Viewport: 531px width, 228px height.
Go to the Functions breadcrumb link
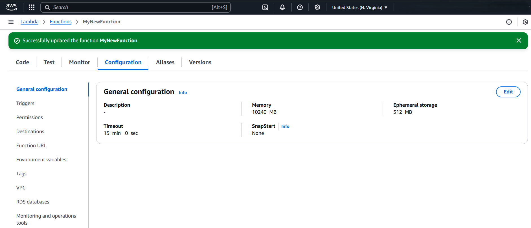61,22
